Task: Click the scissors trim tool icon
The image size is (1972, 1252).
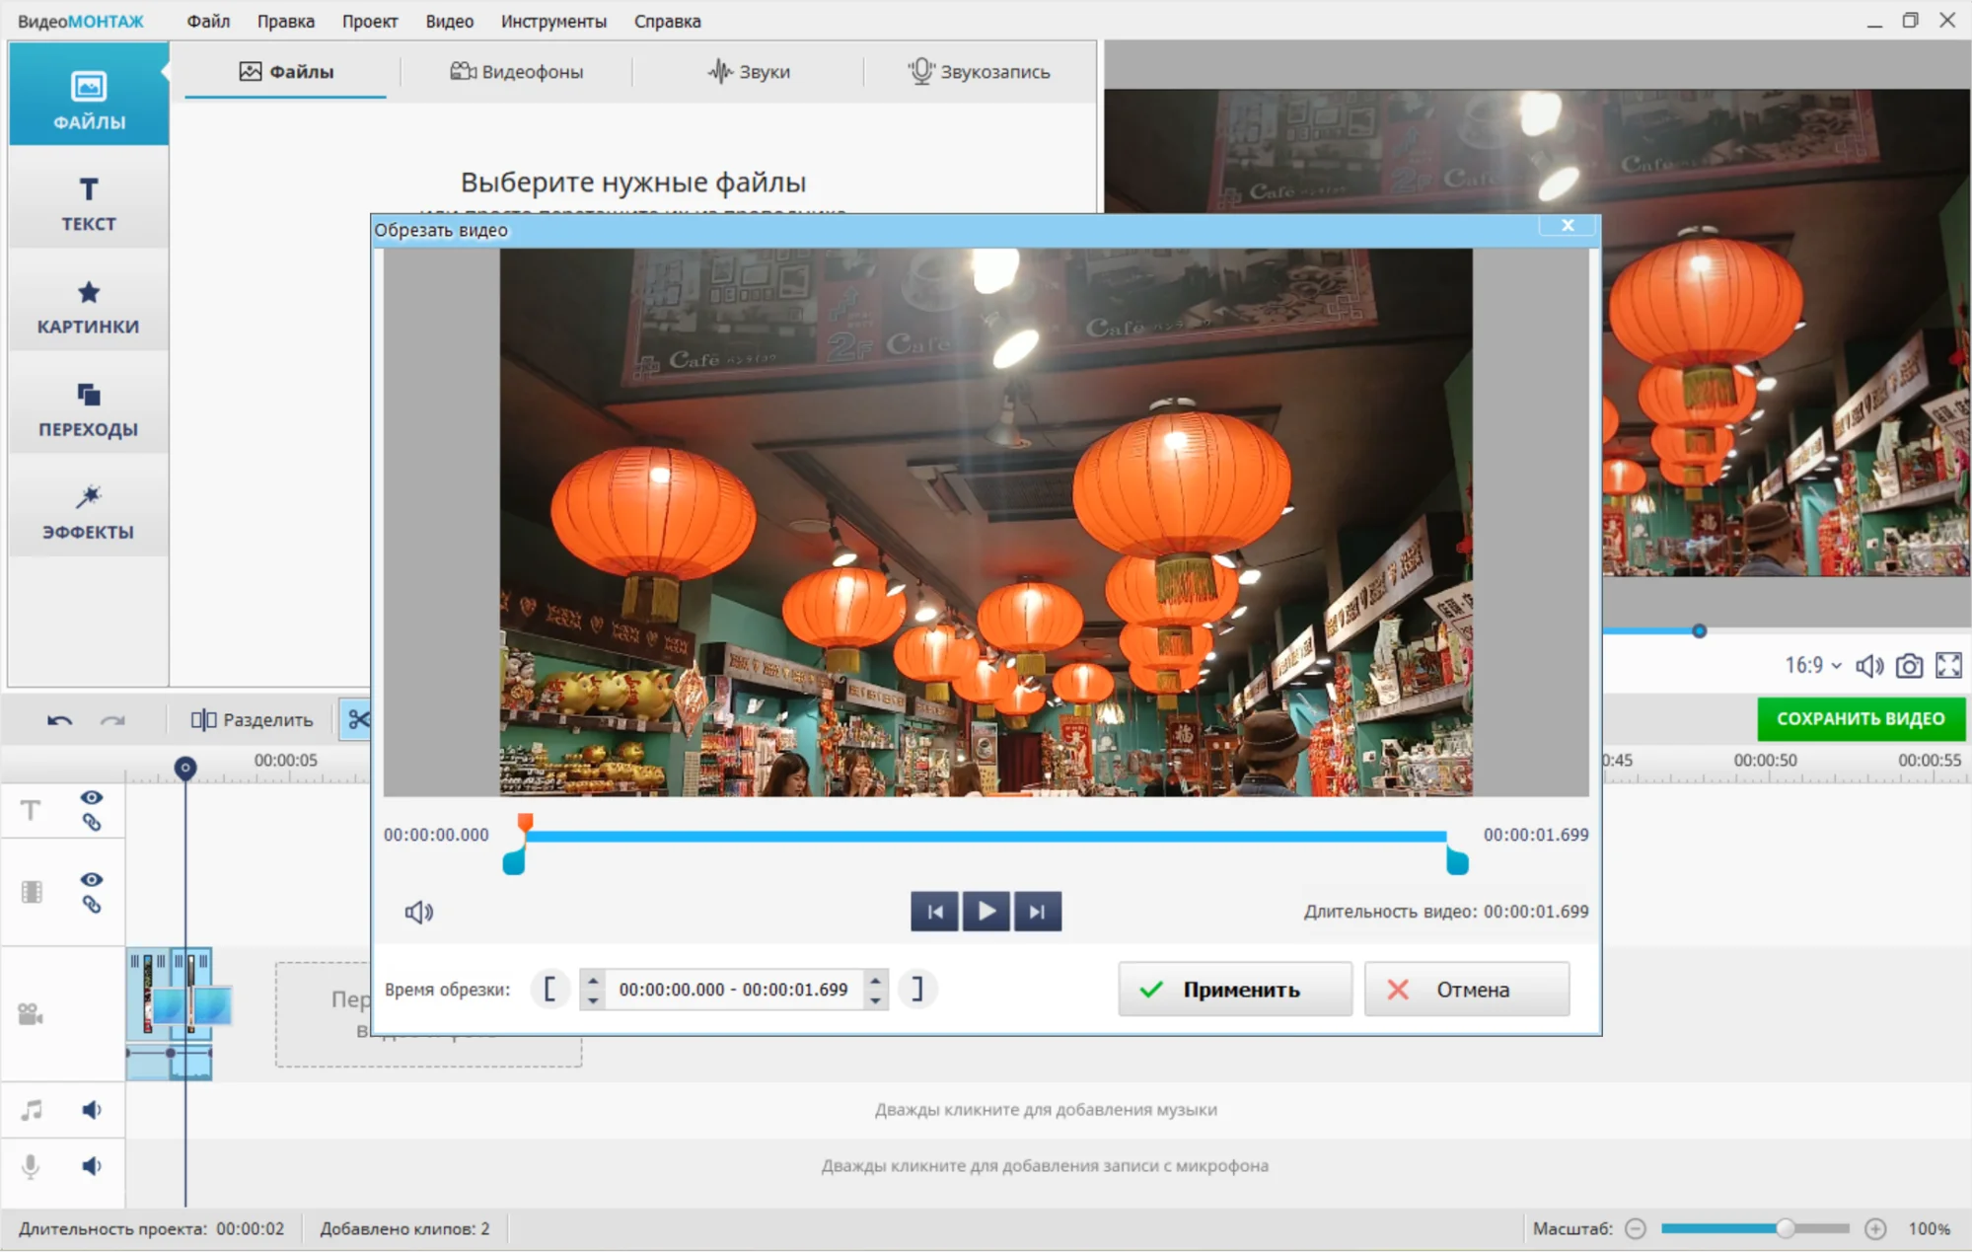Action: point(357,720)
